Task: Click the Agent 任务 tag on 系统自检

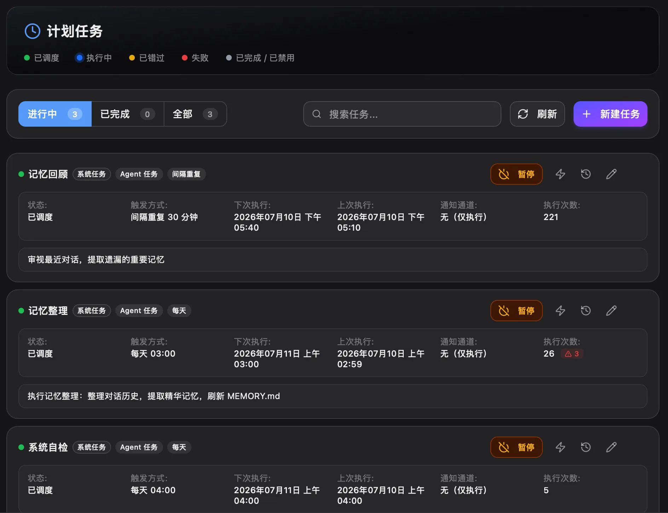Action: point(139,447)
